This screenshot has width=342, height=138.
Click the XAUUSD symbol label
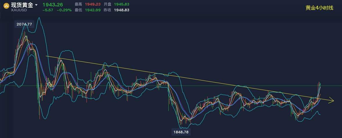point(19,10)
